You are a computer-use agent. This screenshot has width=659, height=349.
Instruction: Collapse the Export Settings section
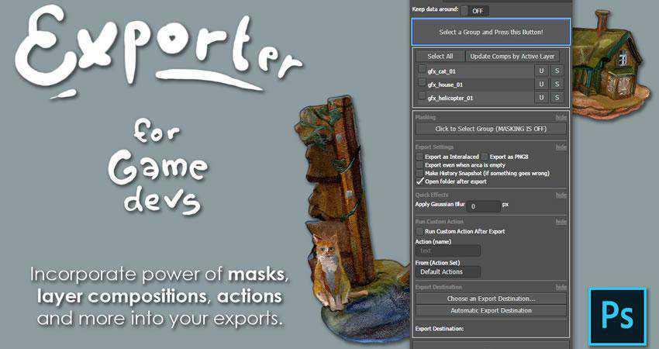[x=561, y=147]
